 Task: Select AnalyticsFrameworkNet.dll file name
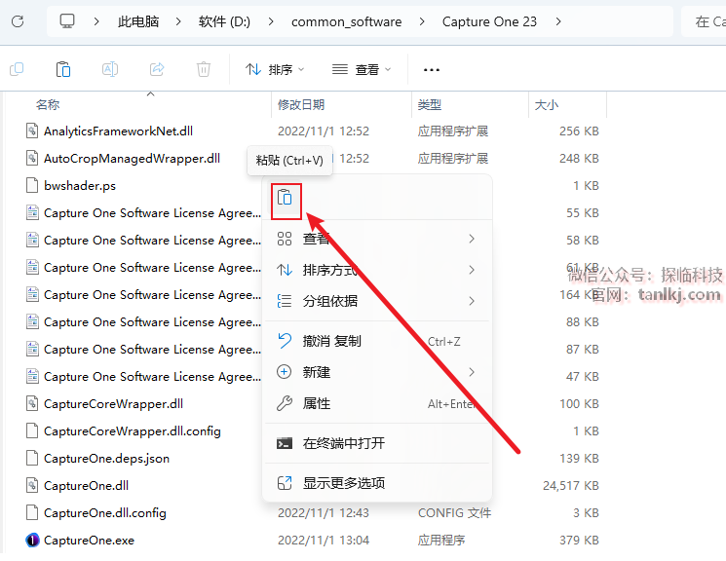tap(118, 131)
